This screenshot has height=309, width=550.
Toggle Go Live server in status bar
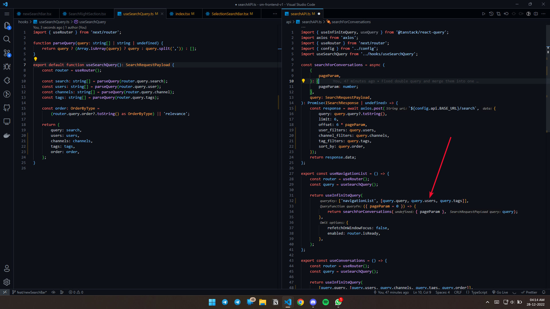500,292
